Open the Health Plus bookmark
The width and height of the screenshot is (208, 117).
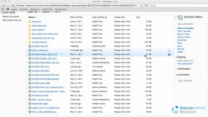(47, 9)
